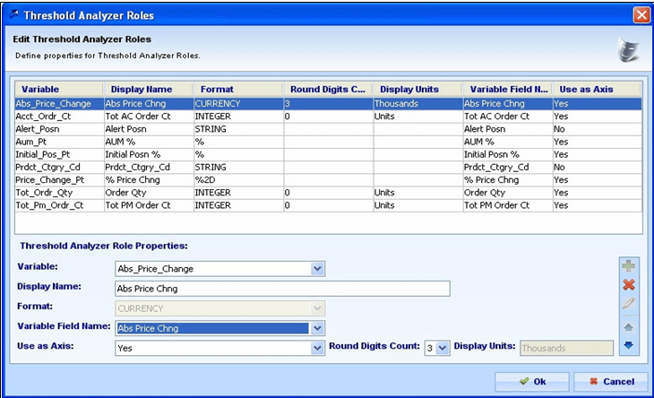Image resolution: width=654 pixels, height=398 pixels.
Task: Click '% Price Chng' display name cell
Action: point(149,180)
